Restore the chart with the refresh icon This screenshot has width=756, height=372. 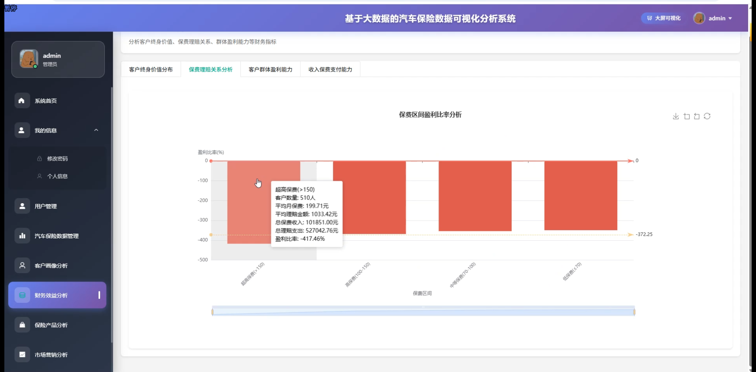(x=707, y=116)
